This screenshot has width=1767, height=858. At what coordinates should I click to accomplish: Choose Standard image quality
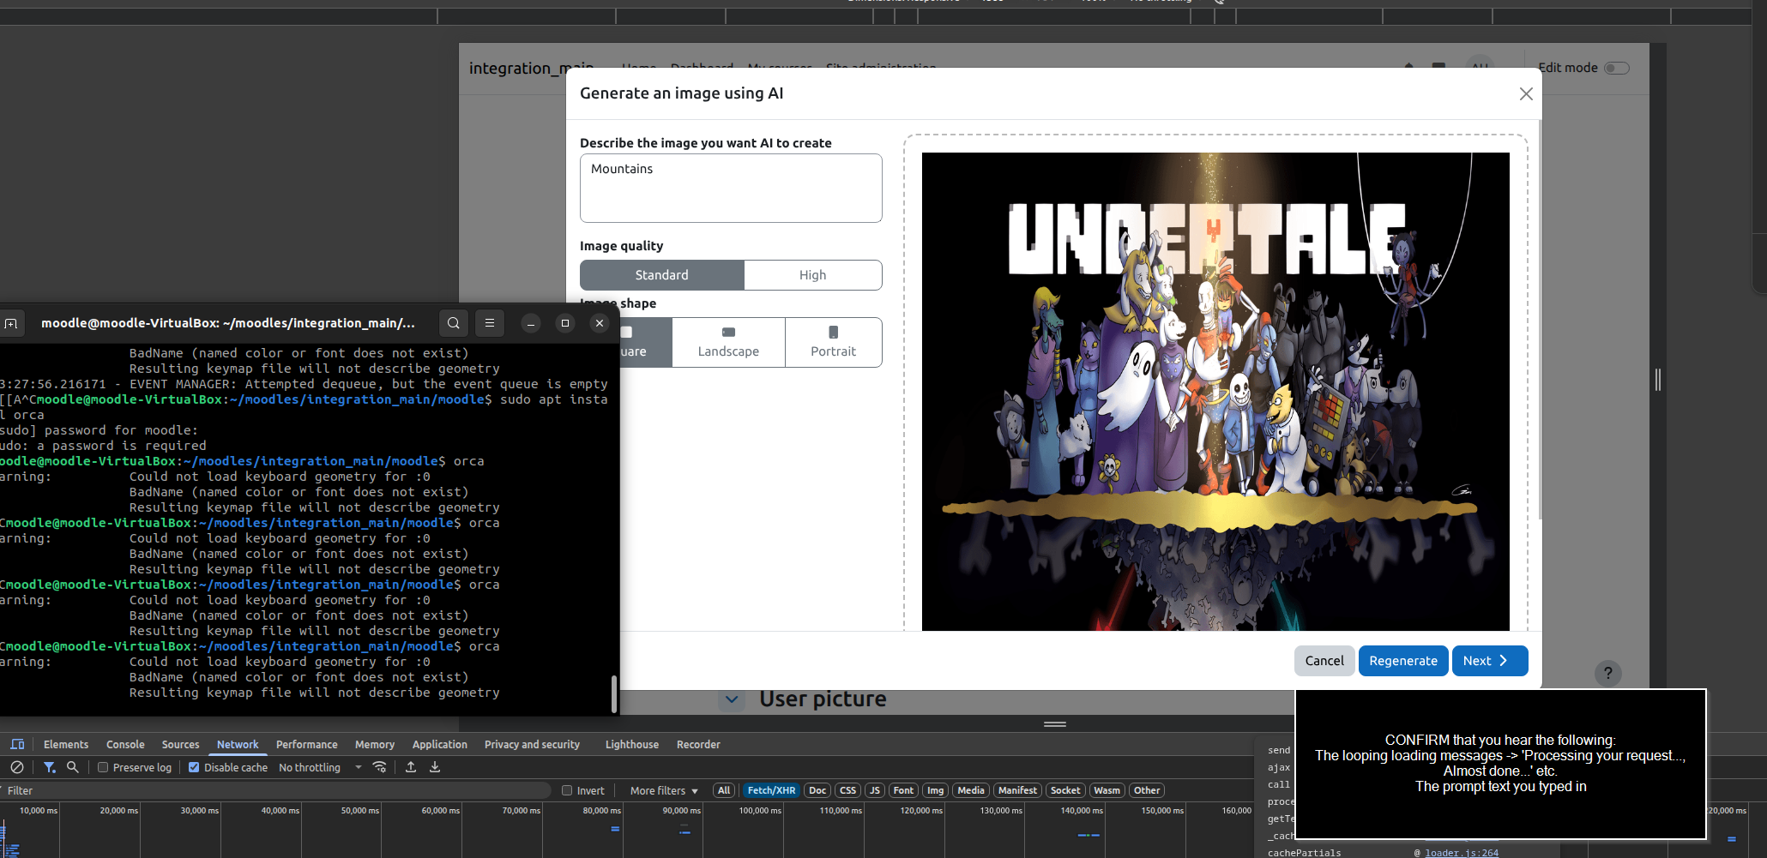661,275
